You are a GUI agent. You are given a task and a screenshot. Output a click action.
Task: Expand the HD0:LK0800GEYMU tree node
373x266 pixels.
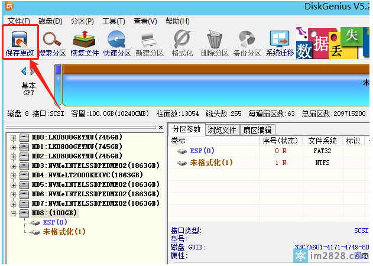pos(14,138)
